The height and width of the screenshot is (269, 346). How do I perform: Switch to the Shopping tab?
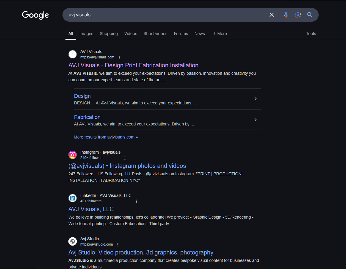109,34
